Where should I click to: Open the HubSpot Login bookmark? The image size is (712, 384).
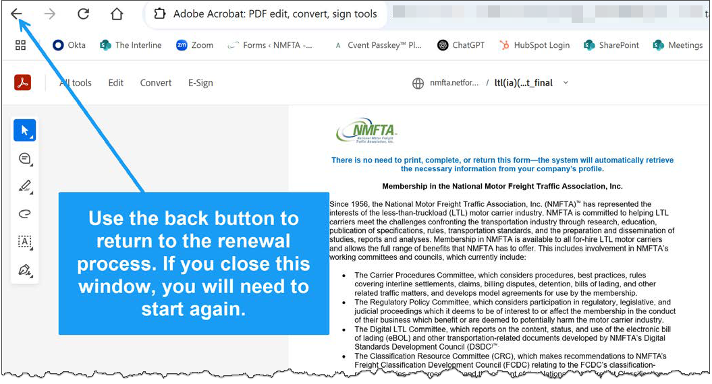coord(534,45)
